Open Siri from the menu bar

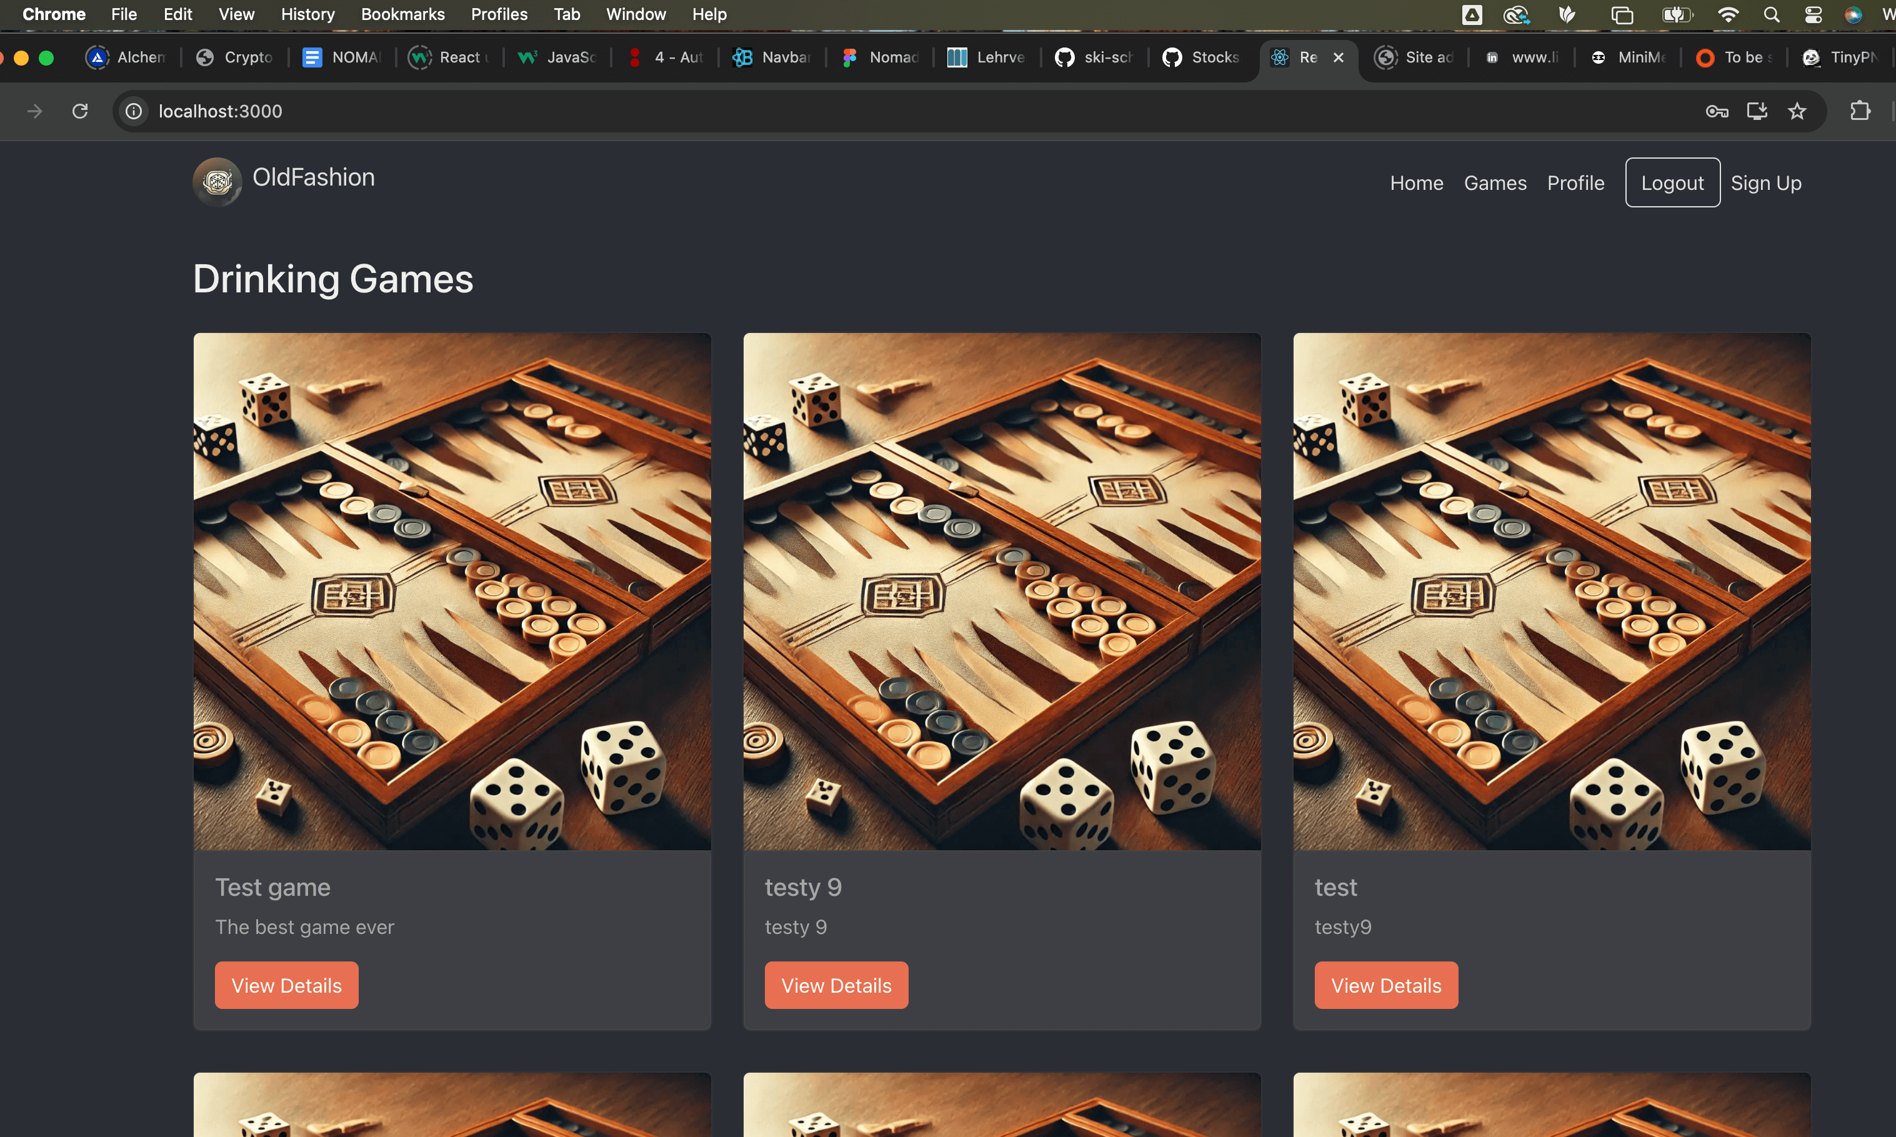(x=1853, y=14)
